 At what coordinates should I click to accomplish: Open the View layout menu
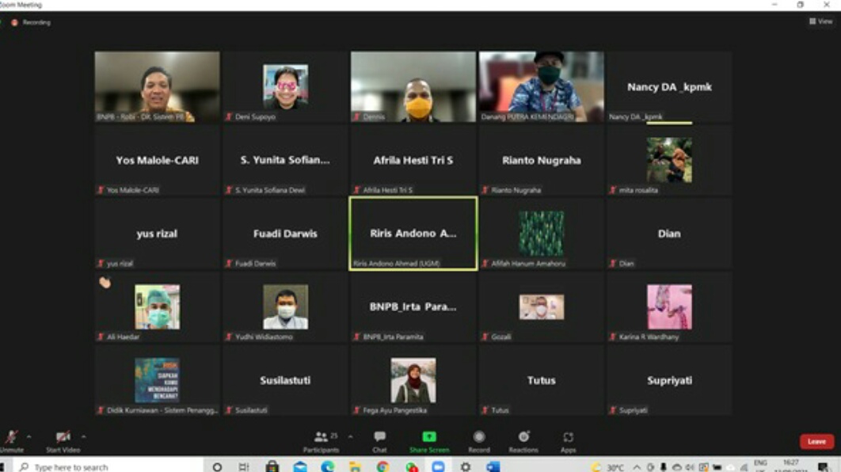pyautogui.click(x=820, y=21)
